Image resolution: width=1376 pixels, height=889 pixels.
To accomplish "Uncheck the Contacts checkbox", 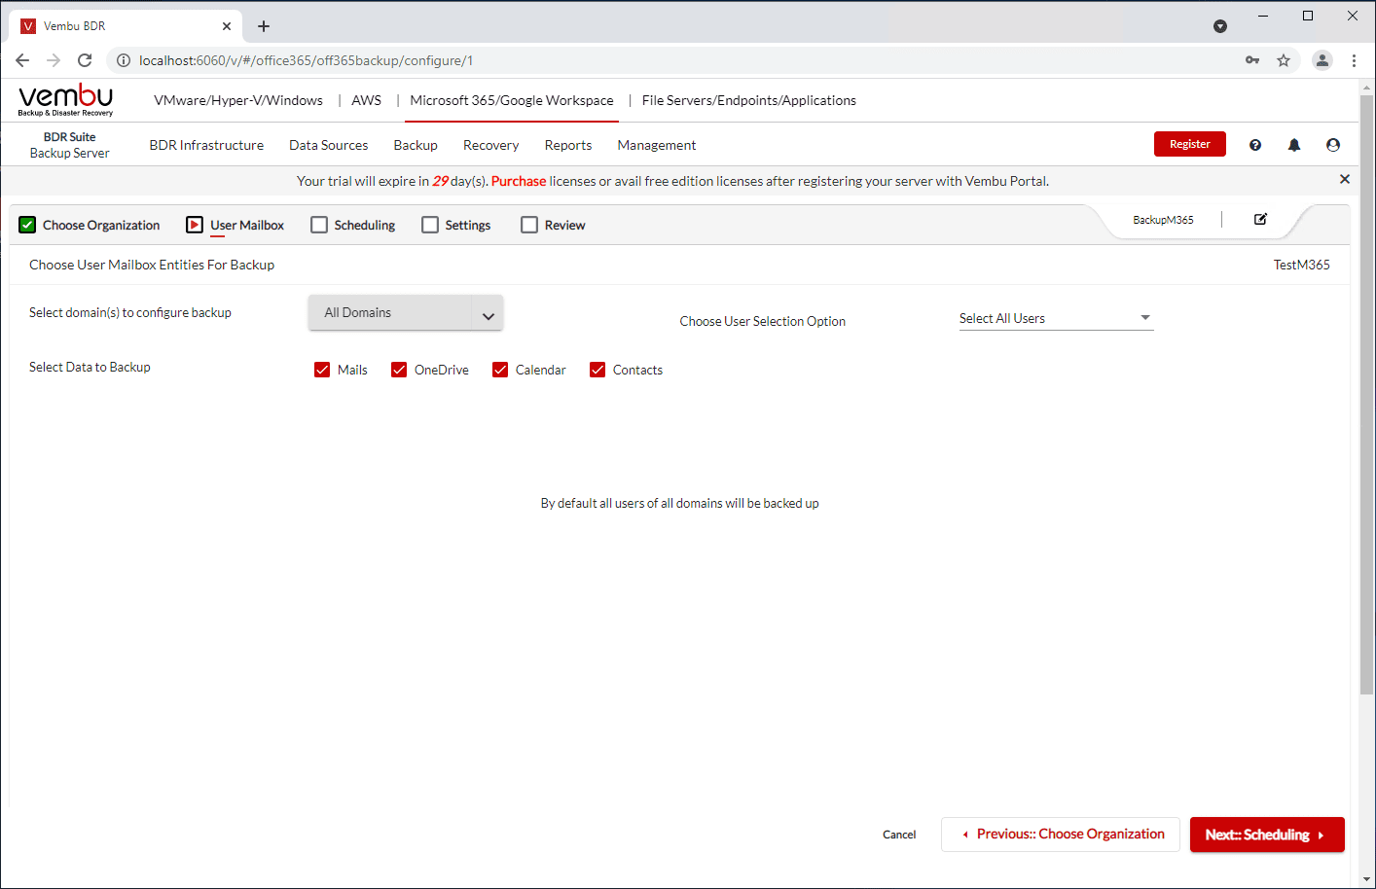I will (597, 370).
